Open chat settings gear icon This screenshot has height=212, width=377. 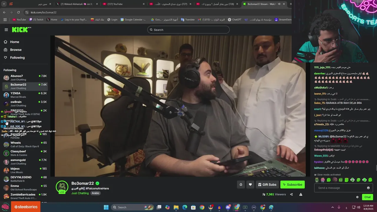[x=357, y=197]
